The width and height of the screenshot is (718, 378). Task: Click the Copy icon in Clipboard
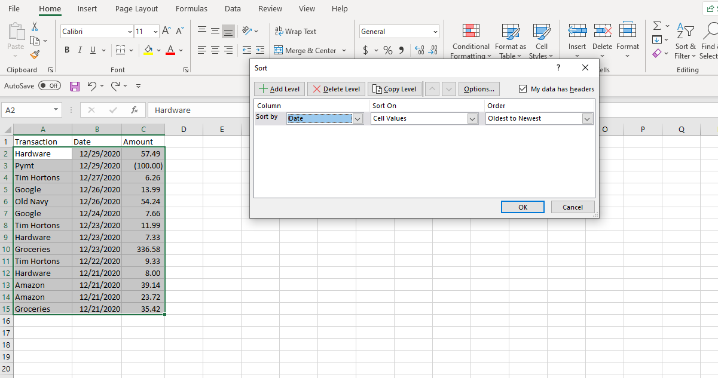click(35, 41)
